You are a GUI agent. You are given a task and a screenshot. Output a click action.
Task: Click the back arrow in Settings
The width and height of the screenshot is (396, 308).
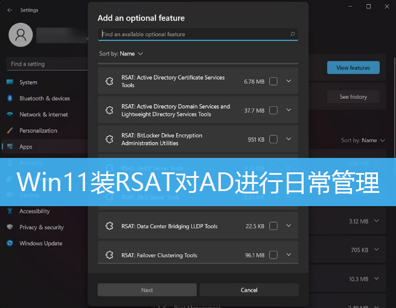(10, 10)
